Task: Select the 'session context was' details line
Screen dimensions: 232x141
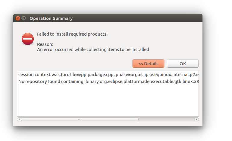Action: 108,75
